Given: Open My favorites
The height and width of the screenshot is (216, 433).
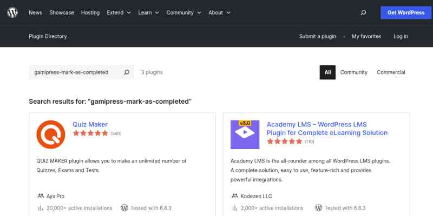Looking at the screenshot, I should [x=366, y=36].
